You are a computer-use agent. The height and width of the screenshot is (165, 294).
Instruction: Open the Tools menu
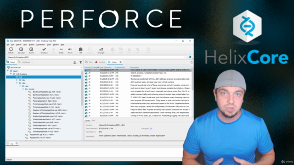[49, 45]
